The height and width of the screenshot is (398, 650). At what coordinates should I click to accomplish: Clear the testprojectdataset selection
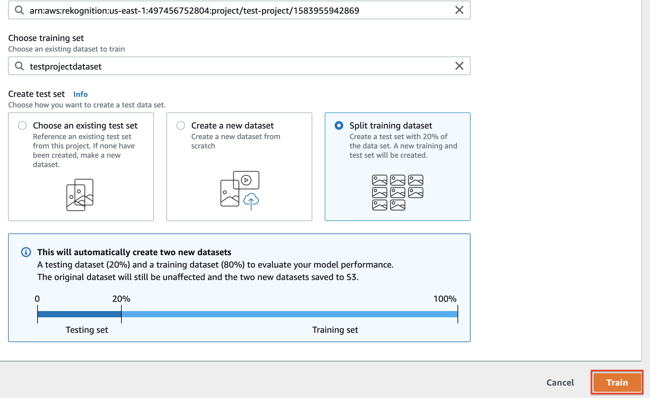point(459,66)
